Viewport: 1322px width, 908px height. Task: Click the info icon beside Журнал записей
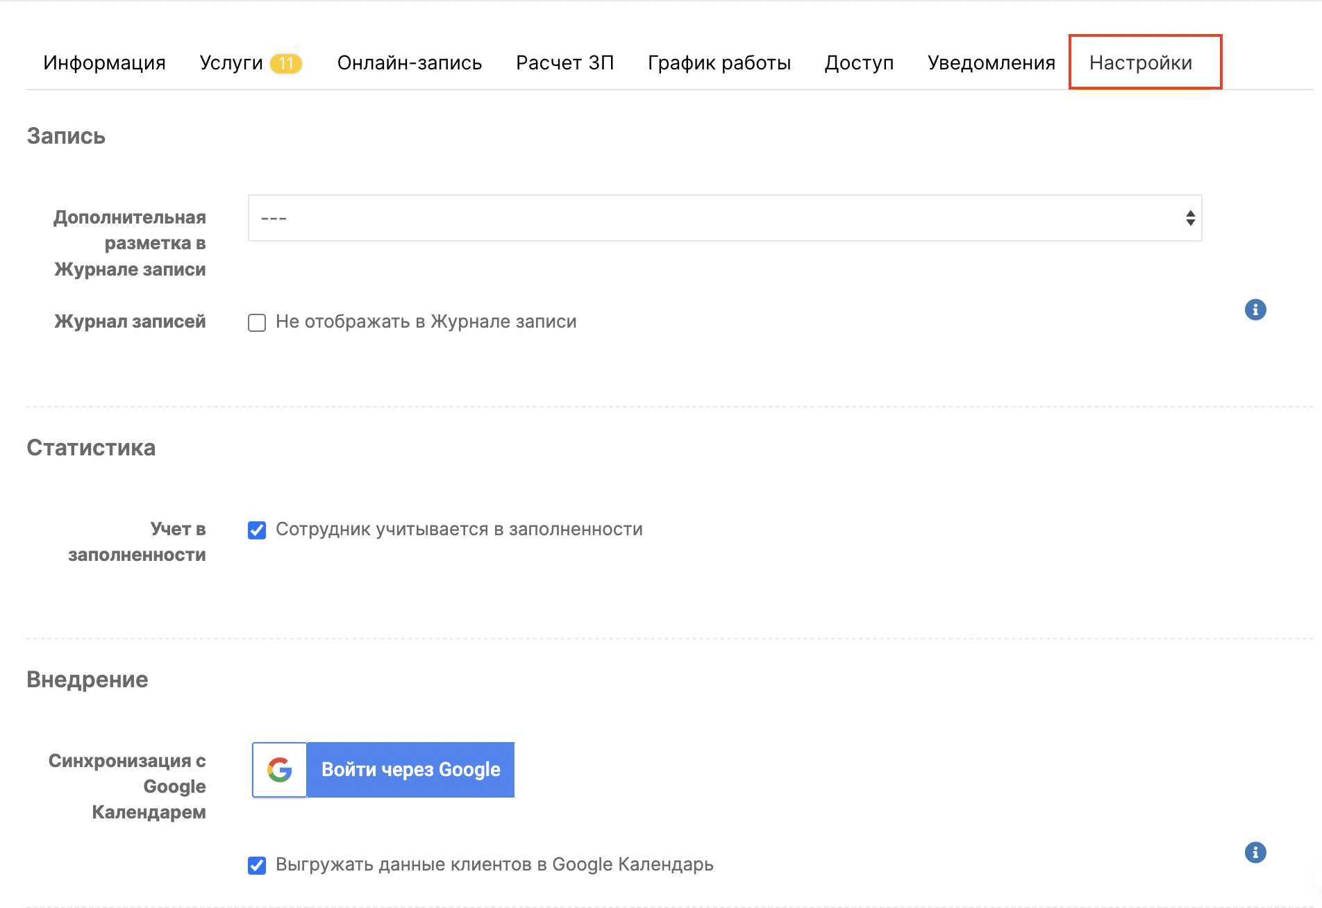(1255, 310)
